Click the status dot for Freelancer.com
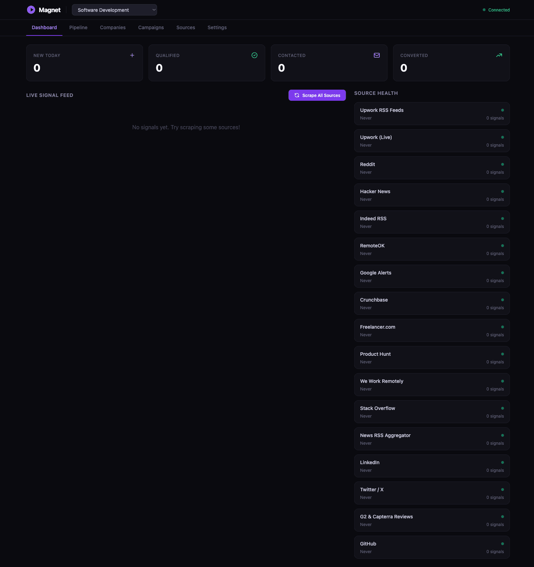Image resolution: width=534 pixels, height=567 pixels. 502,327
